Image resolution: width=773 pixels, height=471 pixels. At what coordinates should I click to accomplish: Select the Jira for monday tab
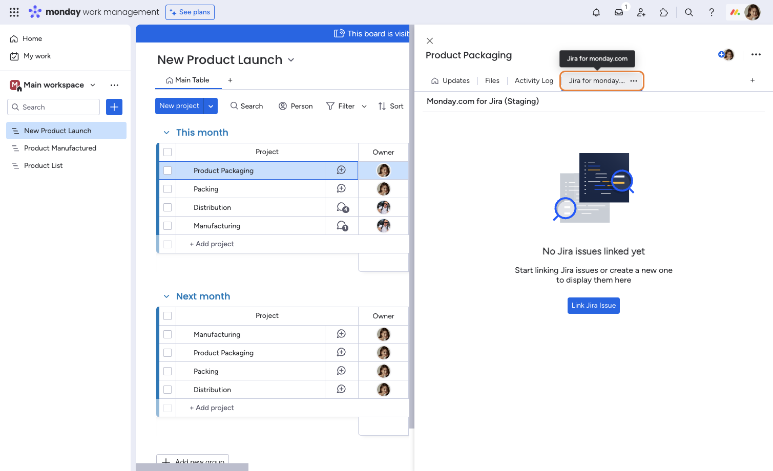tap(597, 81)
